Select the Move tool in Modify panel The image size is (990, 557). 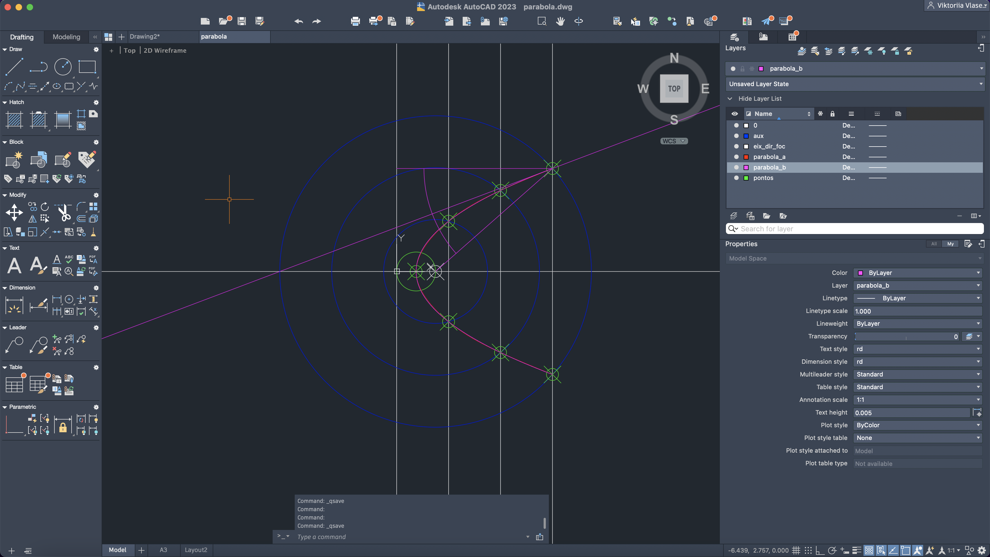click(x=14, y=213)
